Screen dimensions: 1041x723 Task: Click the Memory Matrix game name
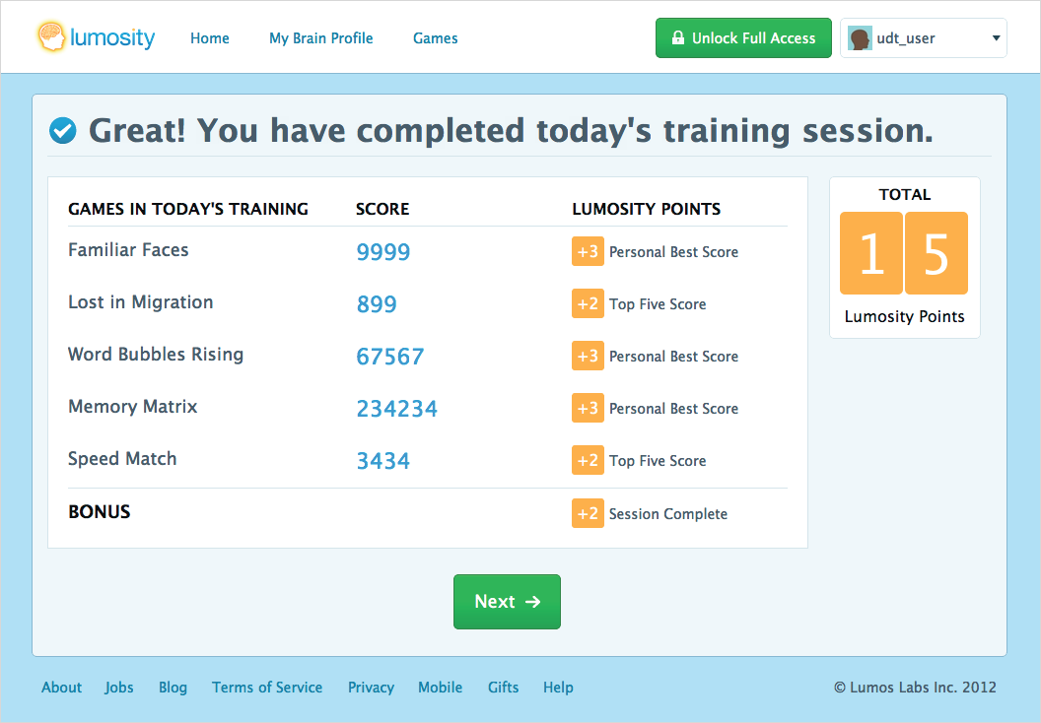[x=133, y=407]
